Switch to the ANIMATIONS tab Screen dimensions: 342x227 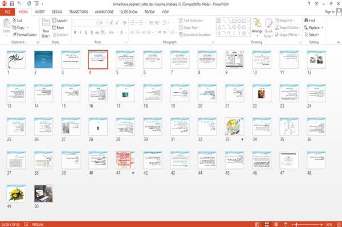coord(104,12)
